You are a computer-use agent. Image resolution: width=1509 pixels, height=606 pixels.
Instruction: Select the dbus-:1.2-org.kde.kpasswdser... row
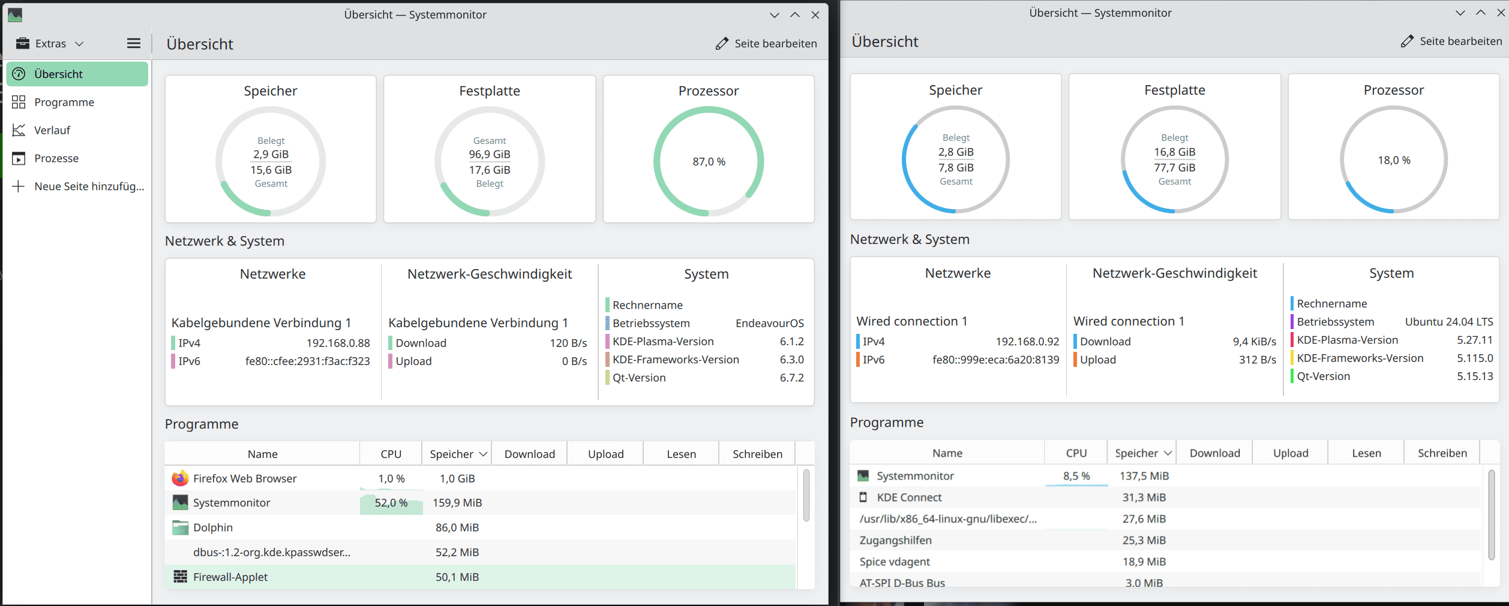[x=481, y=552]
